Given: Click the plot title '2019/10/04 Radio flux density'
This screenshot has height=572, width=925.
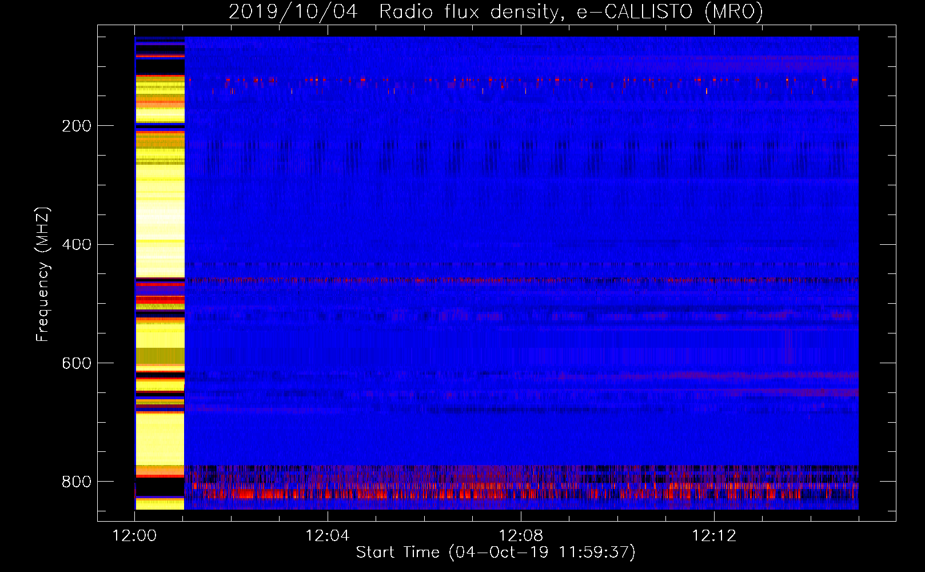Looking at the screenshot, I should pos(496,12).
